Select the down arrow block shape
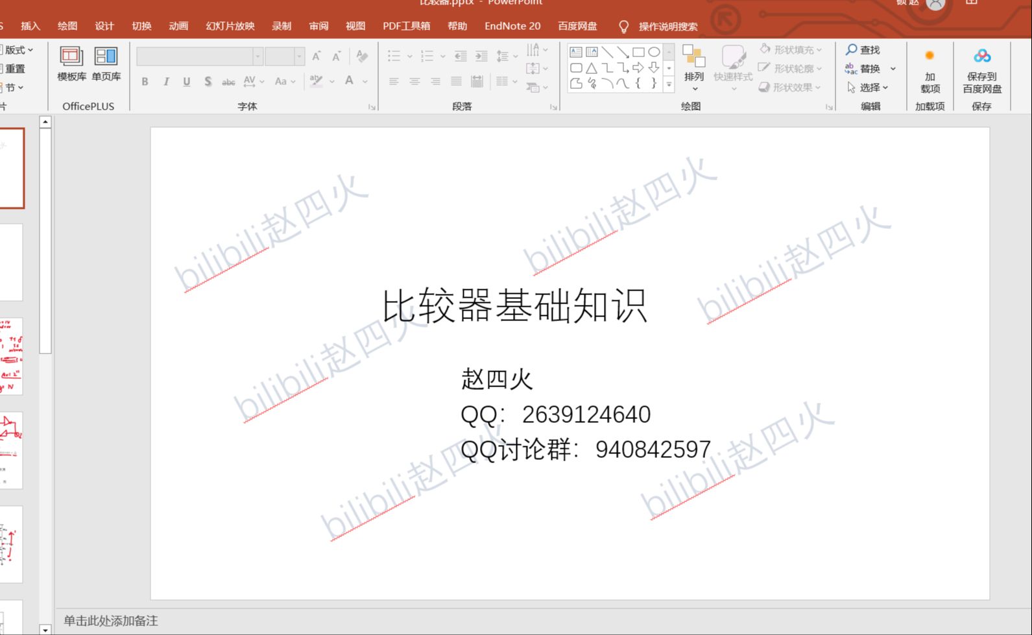The height and width of the screenshot is (635, 1032). tap(654, 67)
